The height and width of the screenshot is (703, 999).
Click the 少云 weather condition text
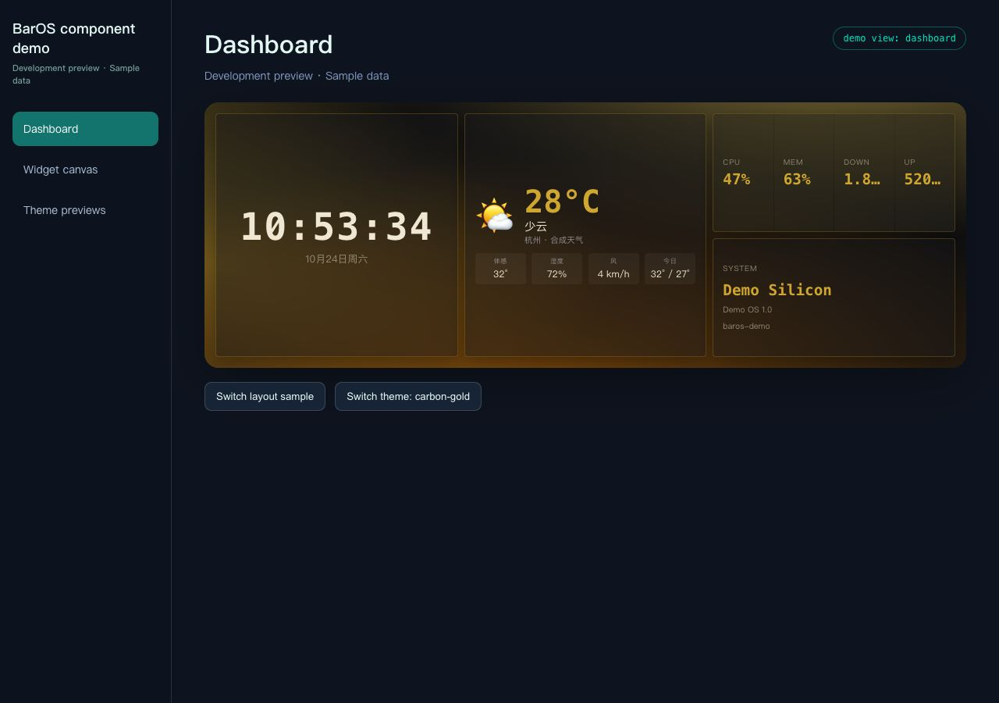(535, 226)
